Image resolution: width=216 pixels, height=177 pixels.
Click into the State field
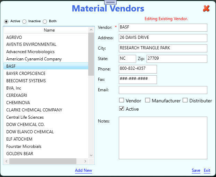pyautogui.click(x=127, y=59)
